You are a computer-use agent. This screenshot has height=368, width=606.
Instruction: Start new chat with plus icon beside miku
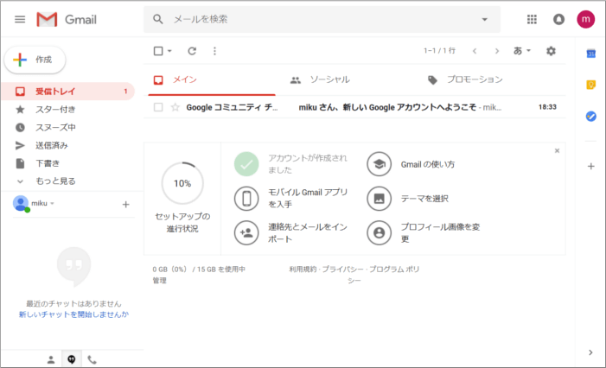(x=125, y=204)
